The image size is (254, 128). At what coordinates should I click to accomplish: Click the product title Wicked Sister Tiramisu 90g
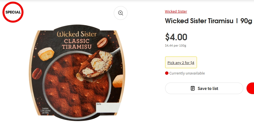pos(208,21)
